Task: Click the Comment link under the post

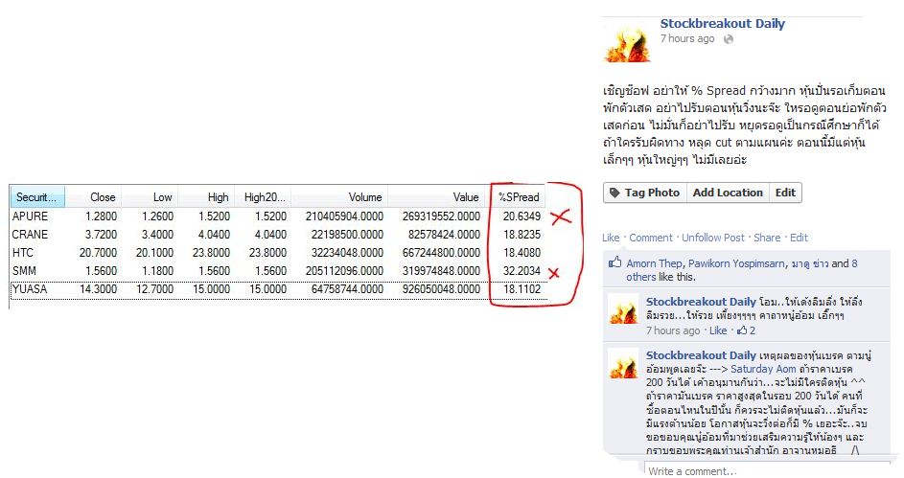Action: pos(650,238)
